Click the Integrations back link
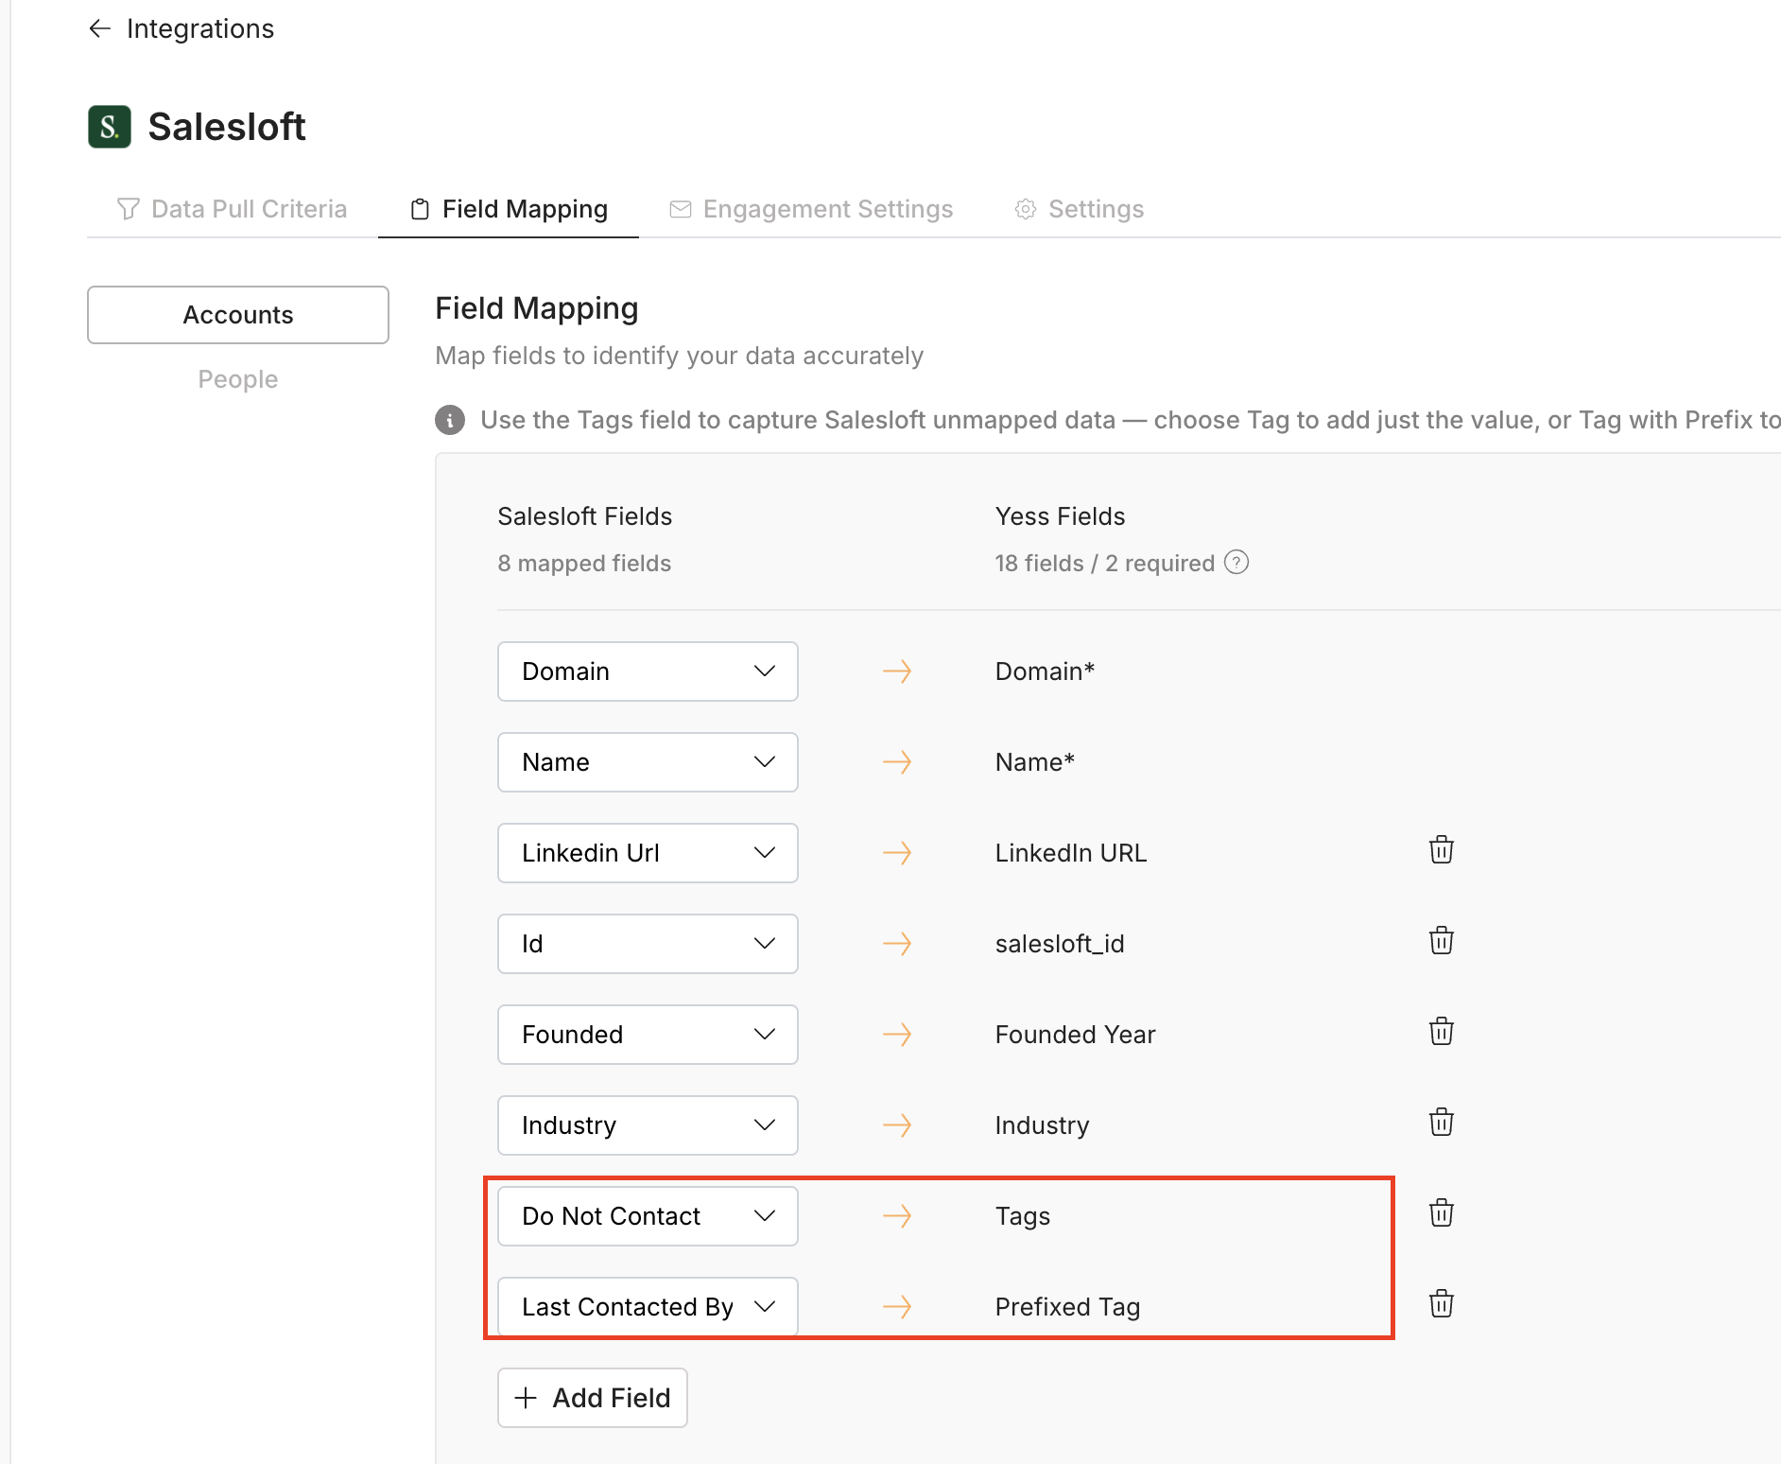This screenshot has width=1781, height=1464. coord(200,28)
